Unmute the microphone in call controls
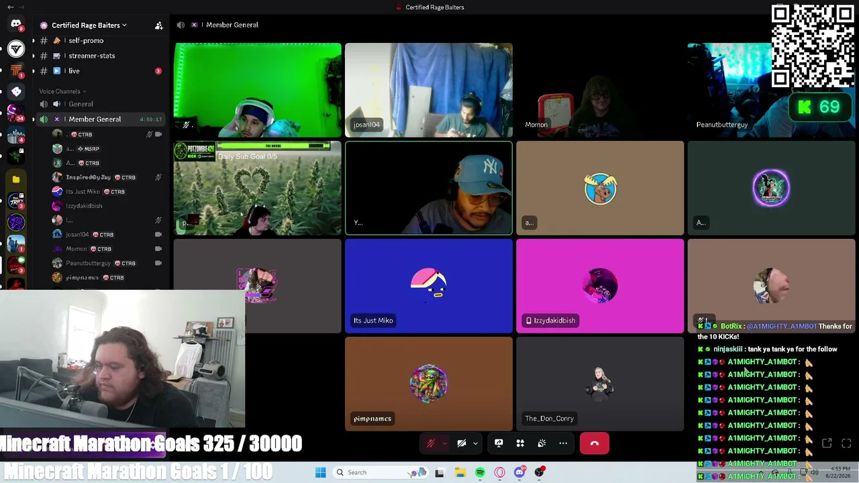The width and height of the screenshot is (859, 483). 431,443
